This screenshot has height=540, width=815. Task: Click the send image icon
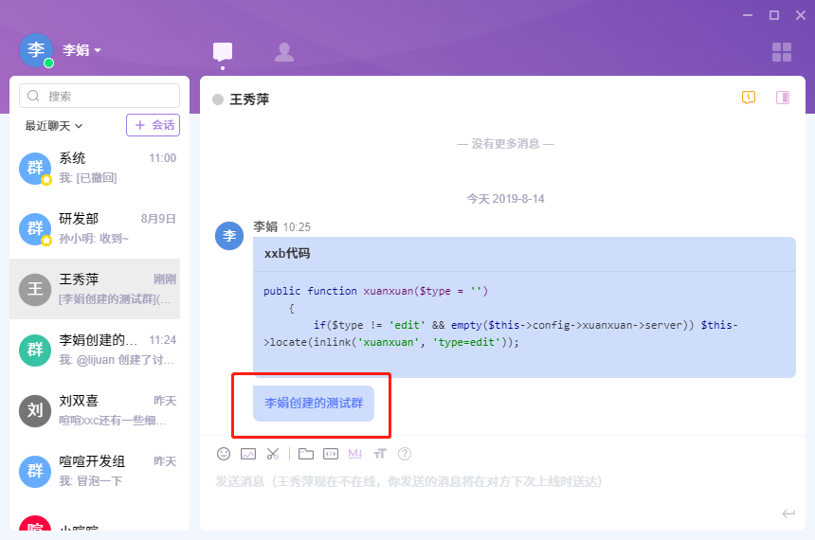click(248, 454)
